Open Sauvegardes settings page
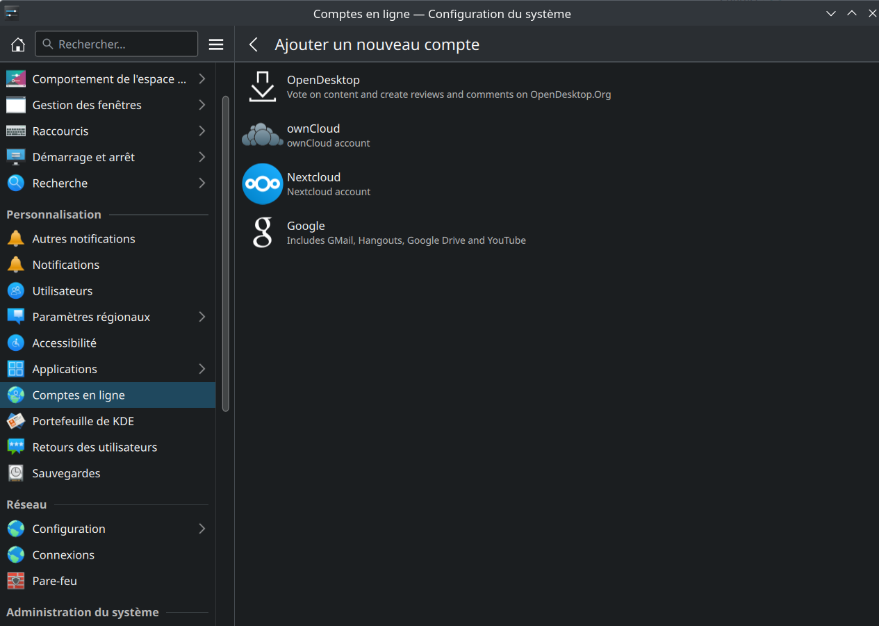This screenshot has height=626, width=879. pyautogui.click(x=66, y=473)
